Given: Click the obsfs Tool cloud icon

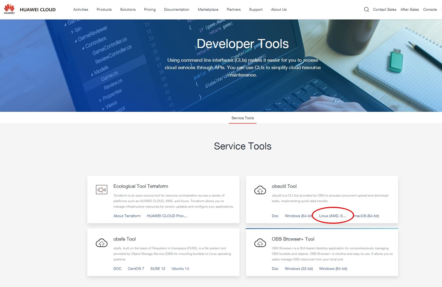Looking at the screenshot, I should tap(101, 243).
